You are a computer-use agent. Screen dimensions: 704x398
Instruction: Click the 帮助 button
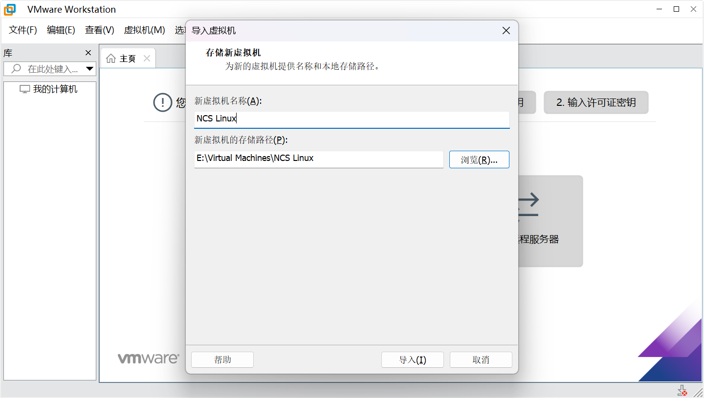(x=222, y=359)
